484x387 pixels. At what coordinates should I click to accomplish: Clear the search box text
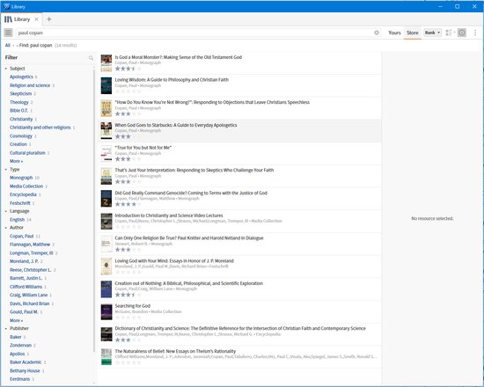pos(377,33)
